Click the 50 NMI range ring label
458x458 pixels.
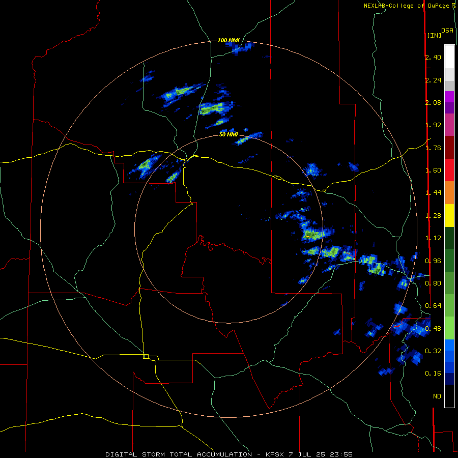228,134
